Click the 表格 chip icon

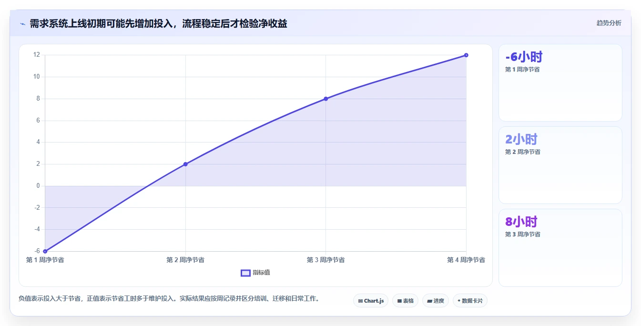[x=399, y=301]
